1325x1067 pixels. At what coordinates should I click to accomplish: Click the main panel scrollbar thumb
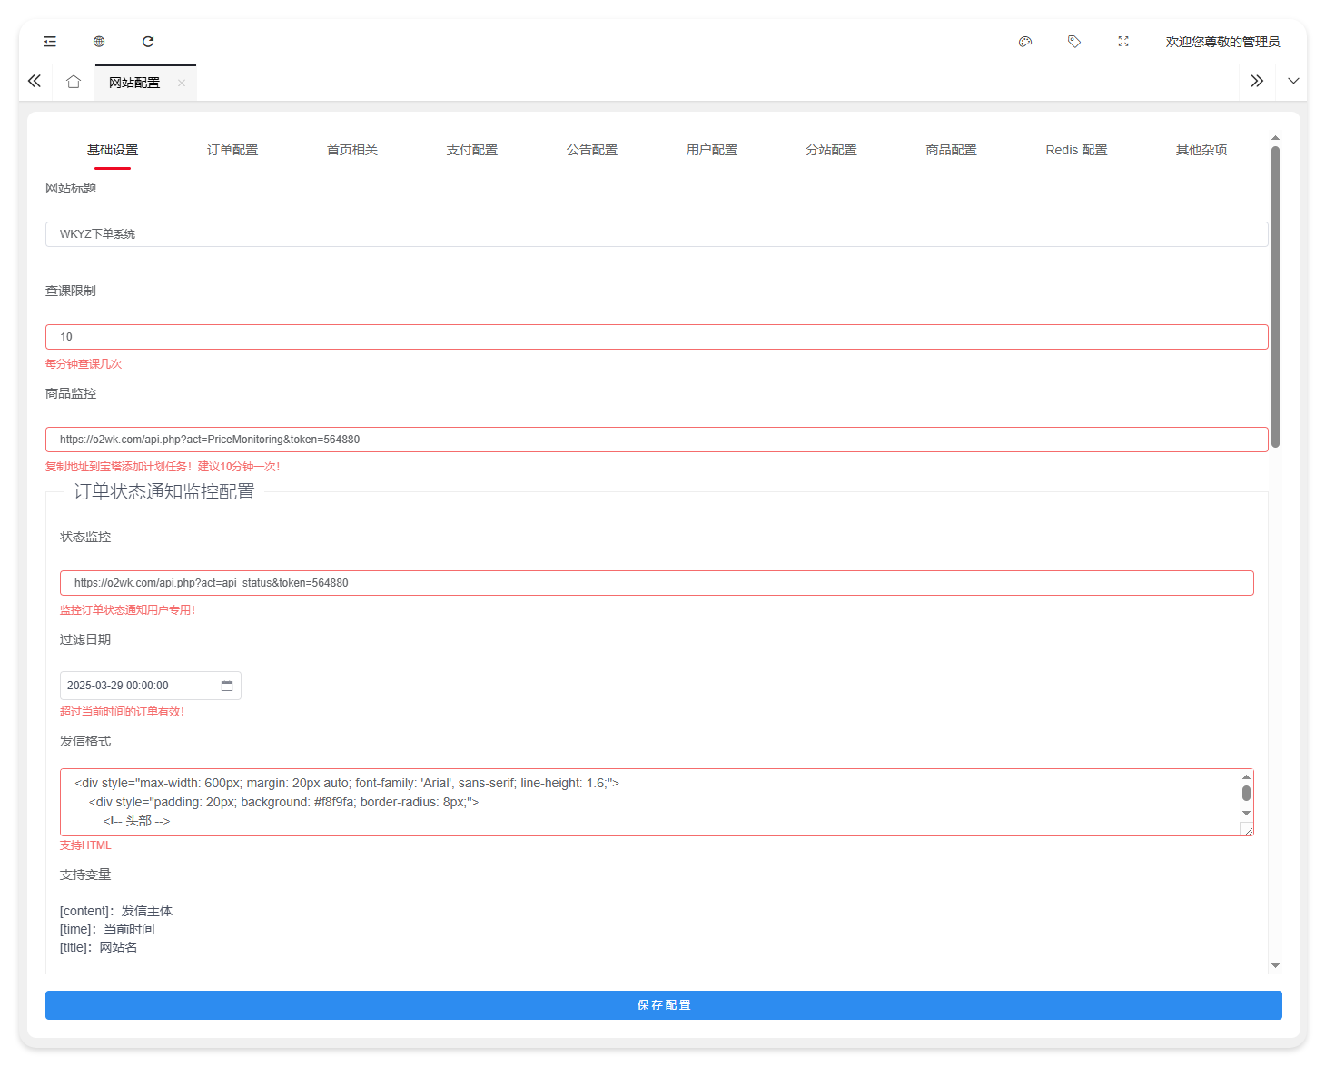1275,298
